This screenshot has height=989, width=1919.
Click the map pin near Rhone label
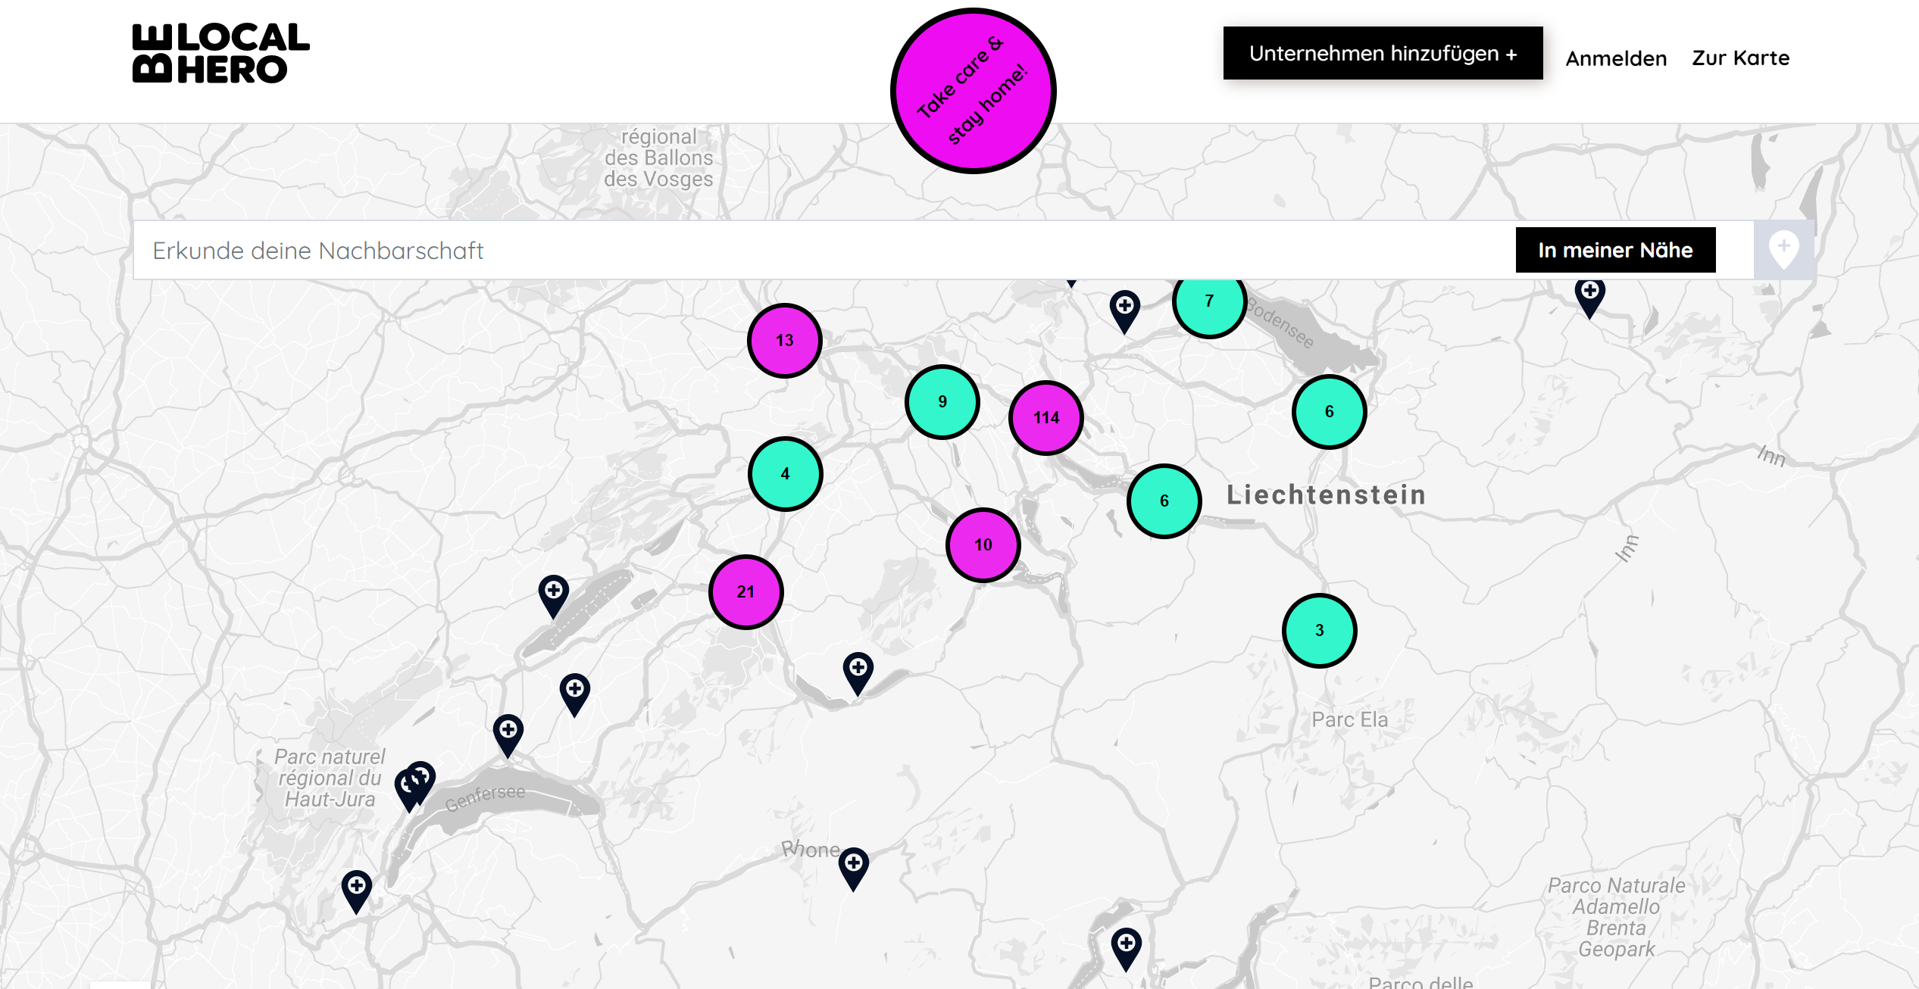tap(853, 866)
